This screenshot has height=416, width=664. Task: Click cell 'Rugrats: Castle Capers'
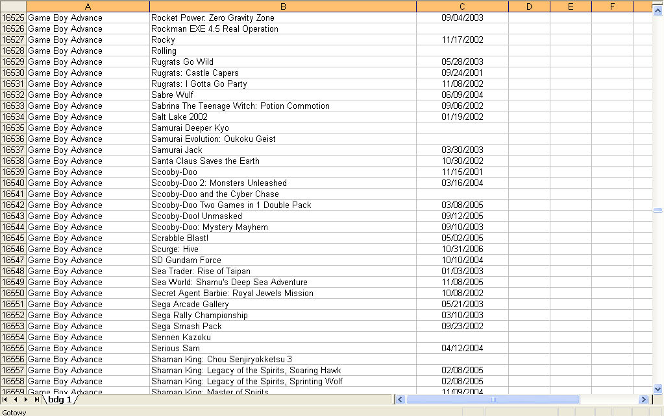[x=283, y=73]
